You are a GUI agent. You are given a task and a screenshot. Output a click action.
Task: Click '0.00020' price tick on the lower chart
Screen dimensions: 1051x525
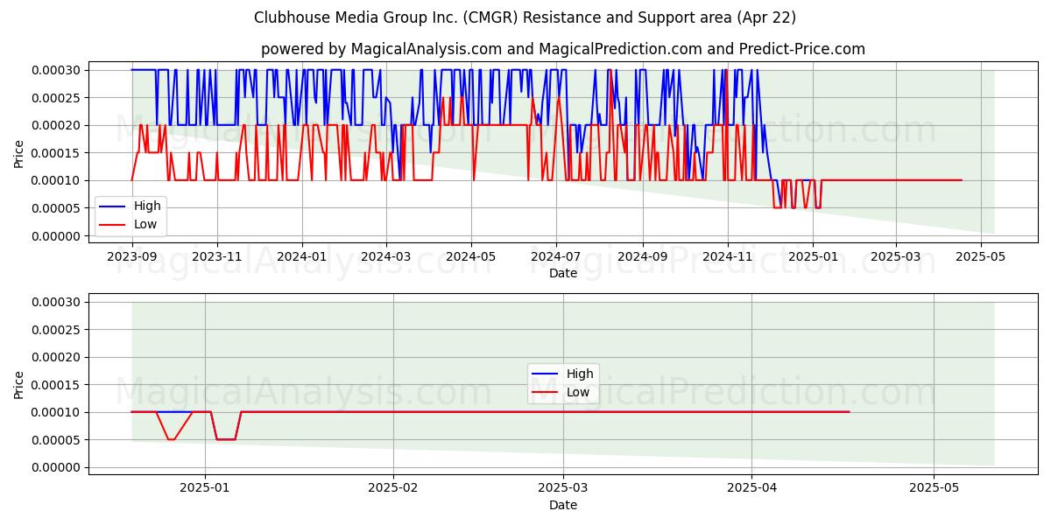click(56, 357)
